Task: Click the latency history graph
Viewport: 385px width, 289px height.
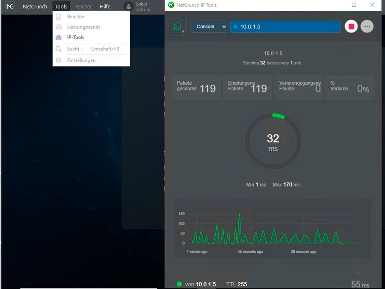Action: tap(273, 228)
